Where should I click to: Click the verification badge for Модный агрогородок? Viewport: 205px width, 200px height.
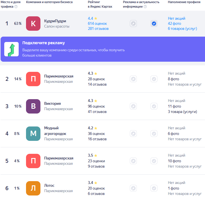154,134
